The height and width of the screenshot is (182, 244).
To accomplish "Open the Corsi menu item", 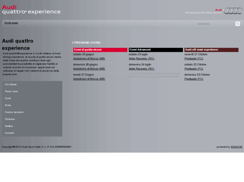I will click(x=8, y=99).
